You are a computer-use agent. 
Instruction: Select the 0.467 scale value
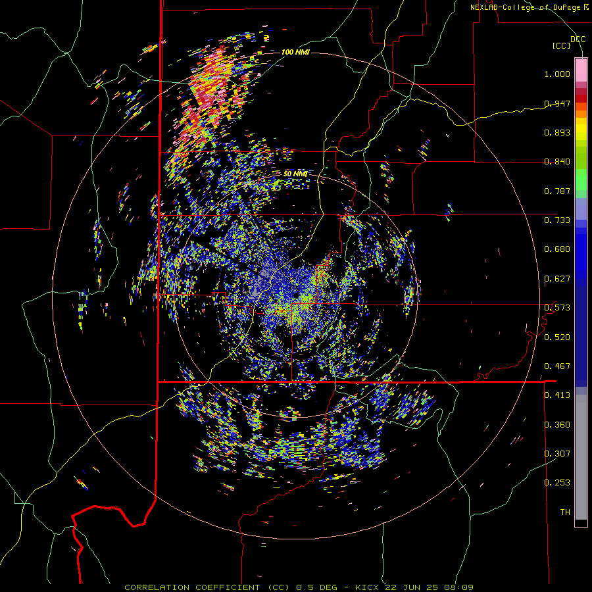tap(557, 366)
